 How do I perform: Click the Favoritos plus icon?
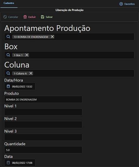coord(121,4)
